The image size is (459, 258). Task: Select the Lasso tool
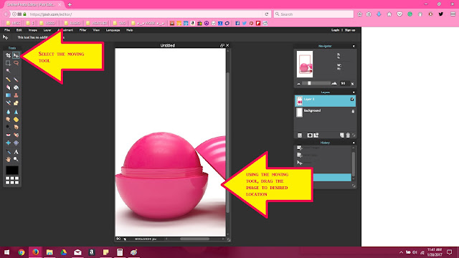[16, 63]
